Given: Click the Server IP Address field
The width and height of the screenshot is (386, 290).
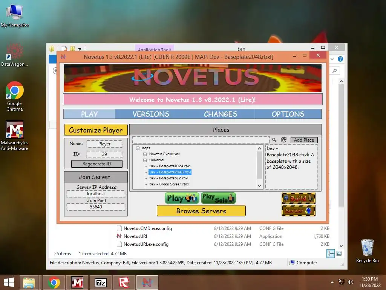Looking at the screenshot, I should click(96, 194).
